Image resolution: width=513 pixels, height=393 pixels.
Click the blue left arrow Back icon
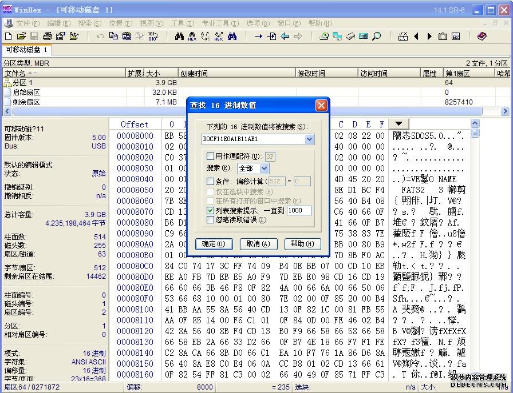285,36
